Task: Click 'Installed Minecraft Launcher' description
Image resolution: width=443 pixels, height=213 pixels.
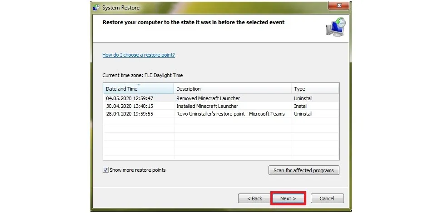Action: pos(207,106)
